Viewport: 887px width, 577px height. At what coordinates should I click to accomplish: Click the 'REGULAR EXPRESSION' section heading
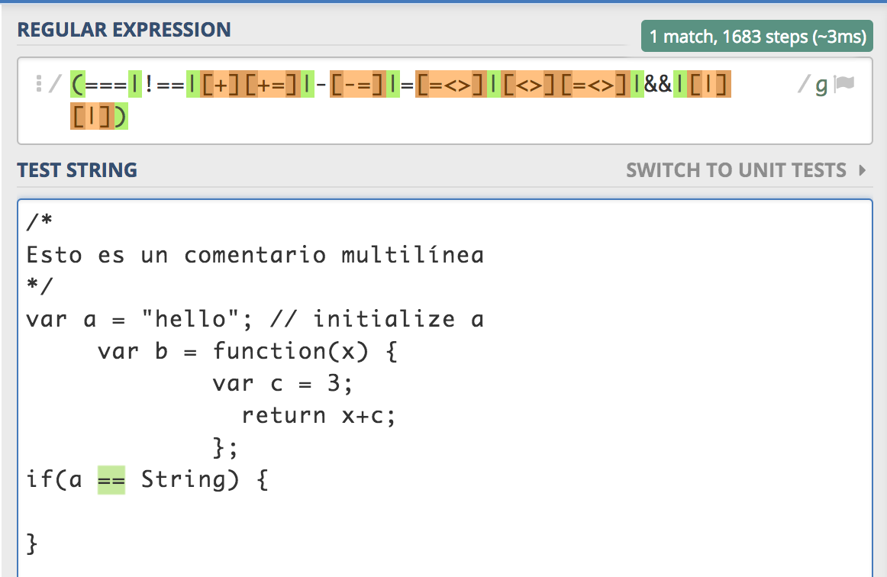click(124, 30)
